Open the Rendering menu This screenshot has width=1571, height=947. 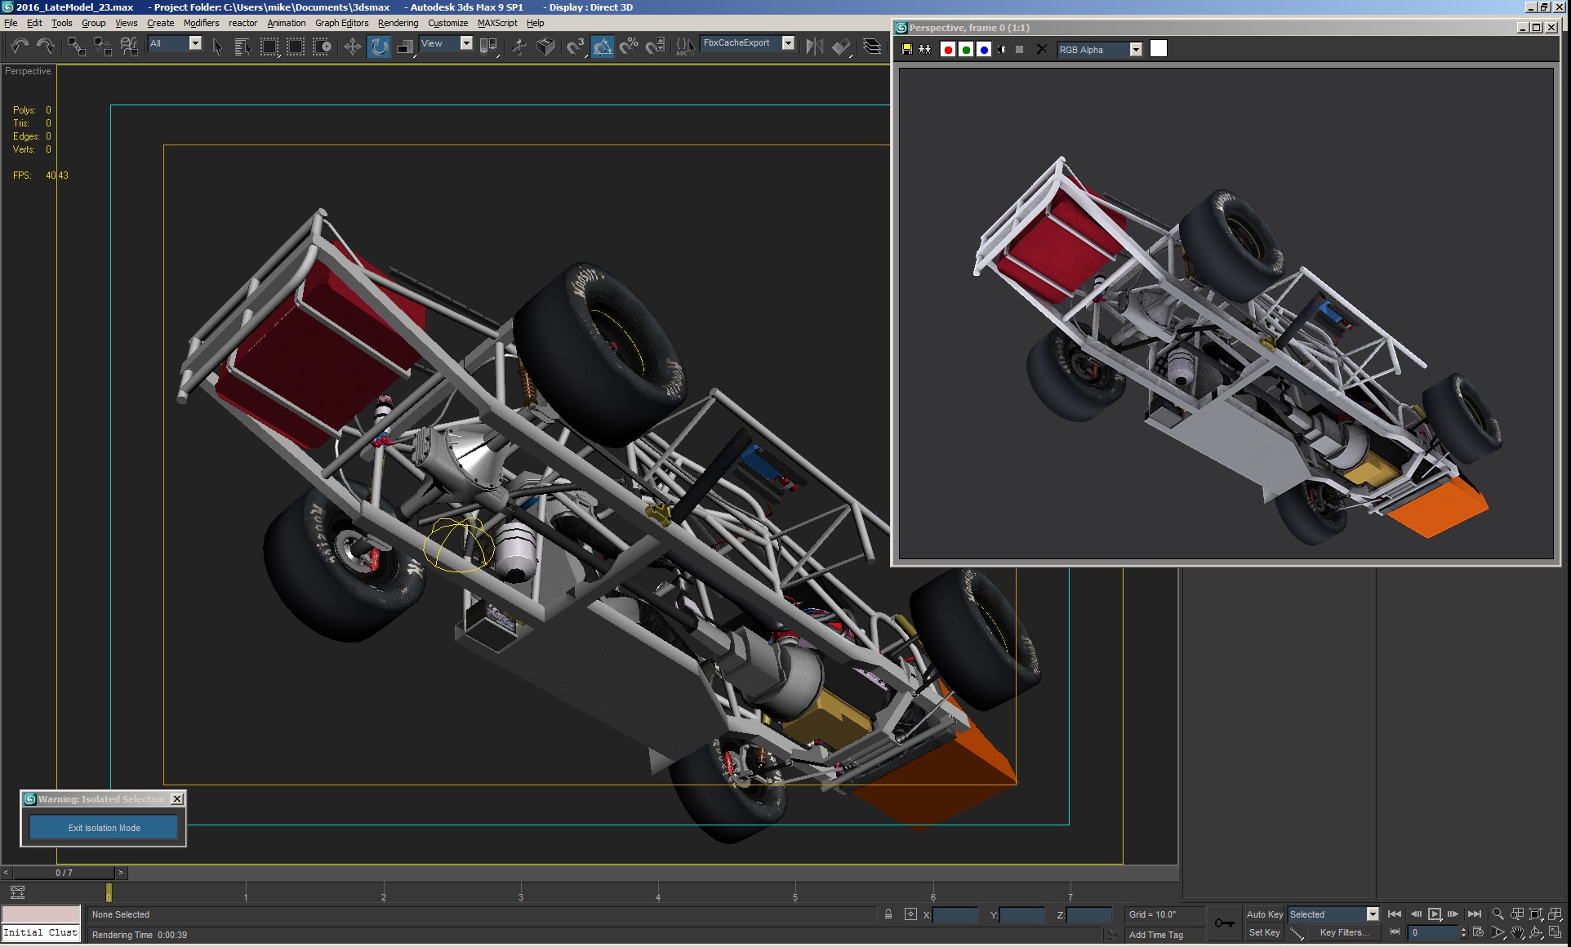tap(398, 23)
